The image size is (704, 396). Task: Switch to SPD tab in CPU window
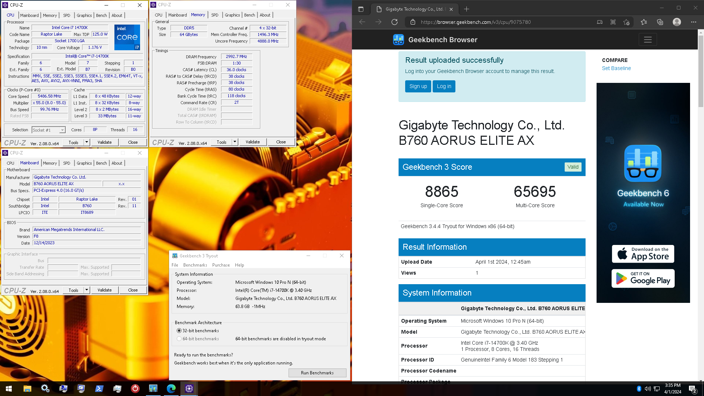66,15
